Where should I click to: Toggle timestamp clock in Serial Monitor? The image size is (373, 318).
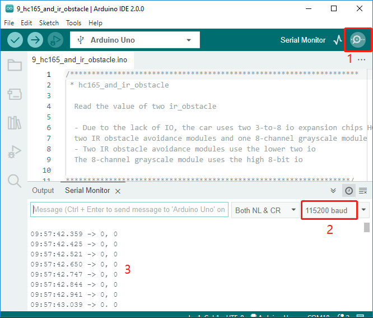pyautogui.click(x=349, y=191)
